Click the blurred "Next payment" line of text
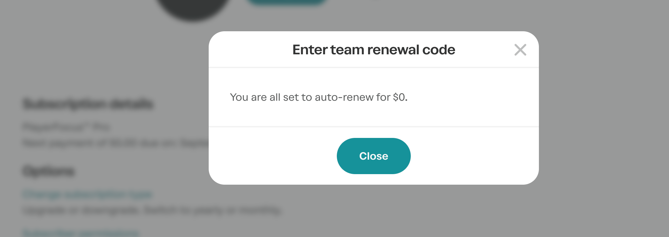669x237 pixels. coord(116,143)
